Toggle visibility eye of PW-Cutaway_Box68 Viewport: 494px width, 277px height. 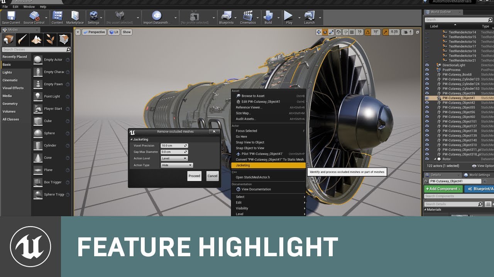pos(427,75)
